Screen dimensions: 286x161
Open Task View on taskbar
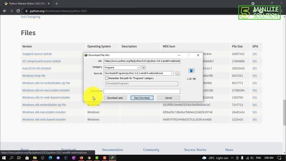point(19,158)
